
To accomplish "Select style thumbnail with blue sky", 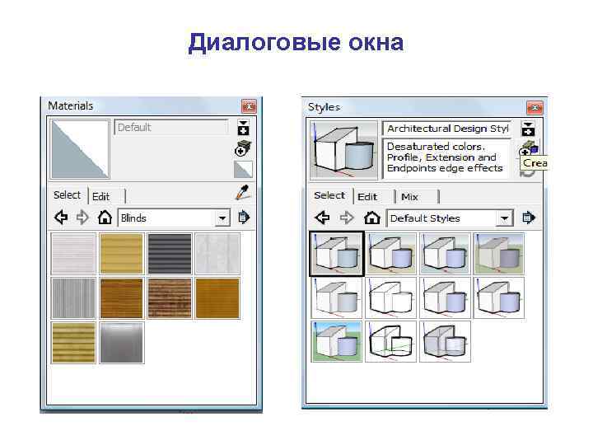I will 337,342.
